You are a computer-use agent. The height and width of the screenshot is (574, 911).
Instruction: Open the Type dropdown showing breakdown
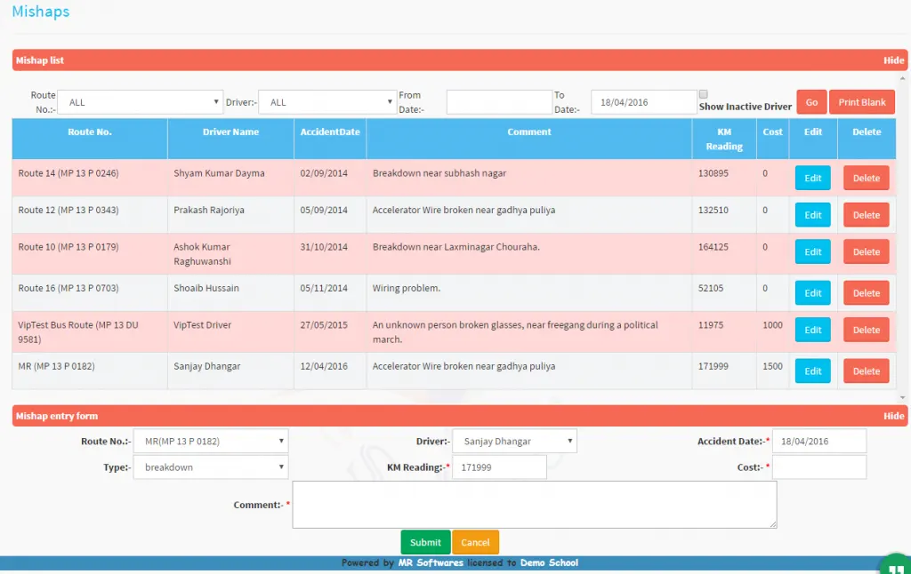(210, 467)
